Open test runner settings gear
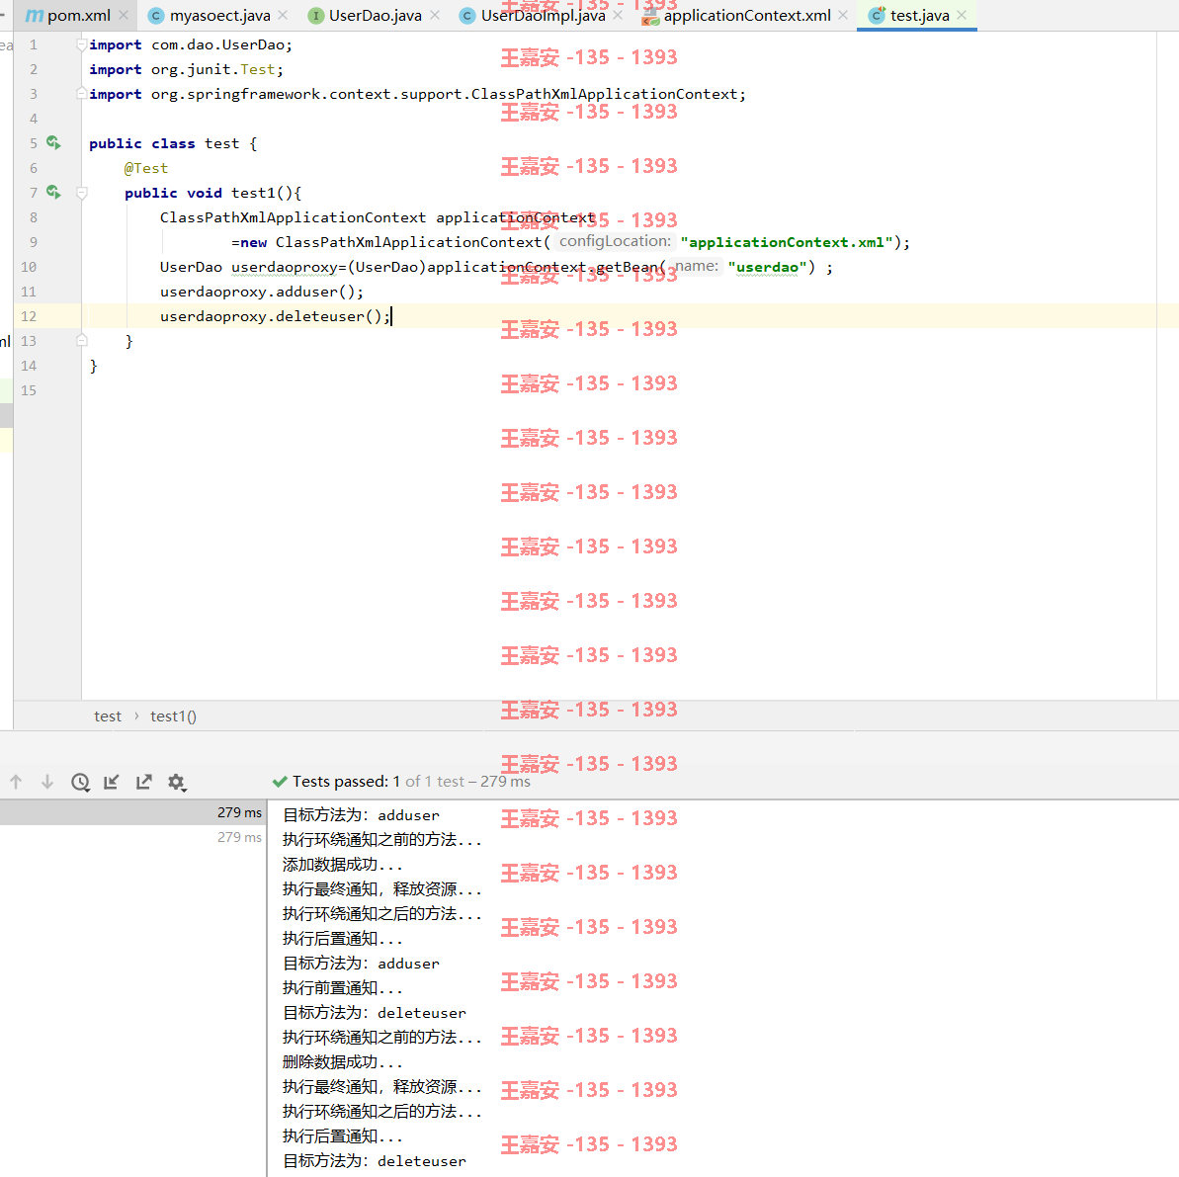This screenshot has width=1179, height=1177. click(177, 782)
